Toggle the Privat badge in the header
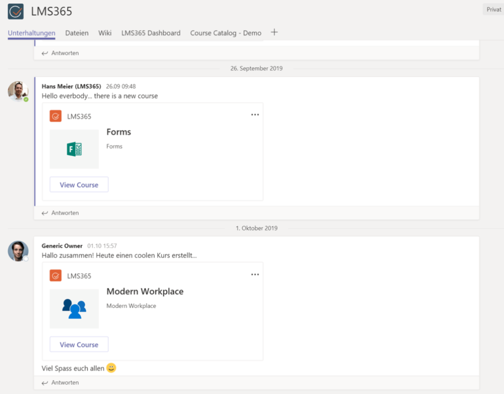The image size is (504, 394). [x=493, y=9]
